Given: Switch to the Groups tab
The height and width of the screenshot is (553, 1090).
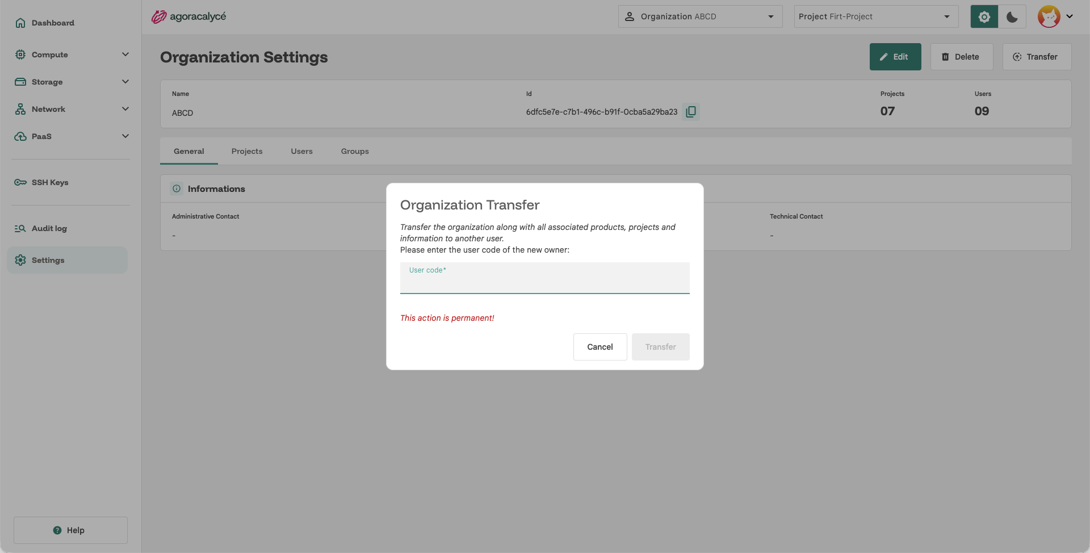Looking at the screenshot, I should tap(355, 151).
